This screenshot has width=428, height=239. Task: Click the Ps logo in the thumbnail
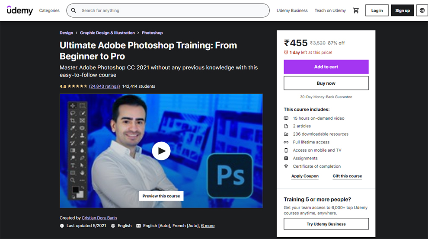230,175
